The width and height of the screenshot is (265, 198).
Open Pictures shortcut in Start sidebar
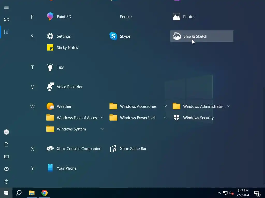6,157
